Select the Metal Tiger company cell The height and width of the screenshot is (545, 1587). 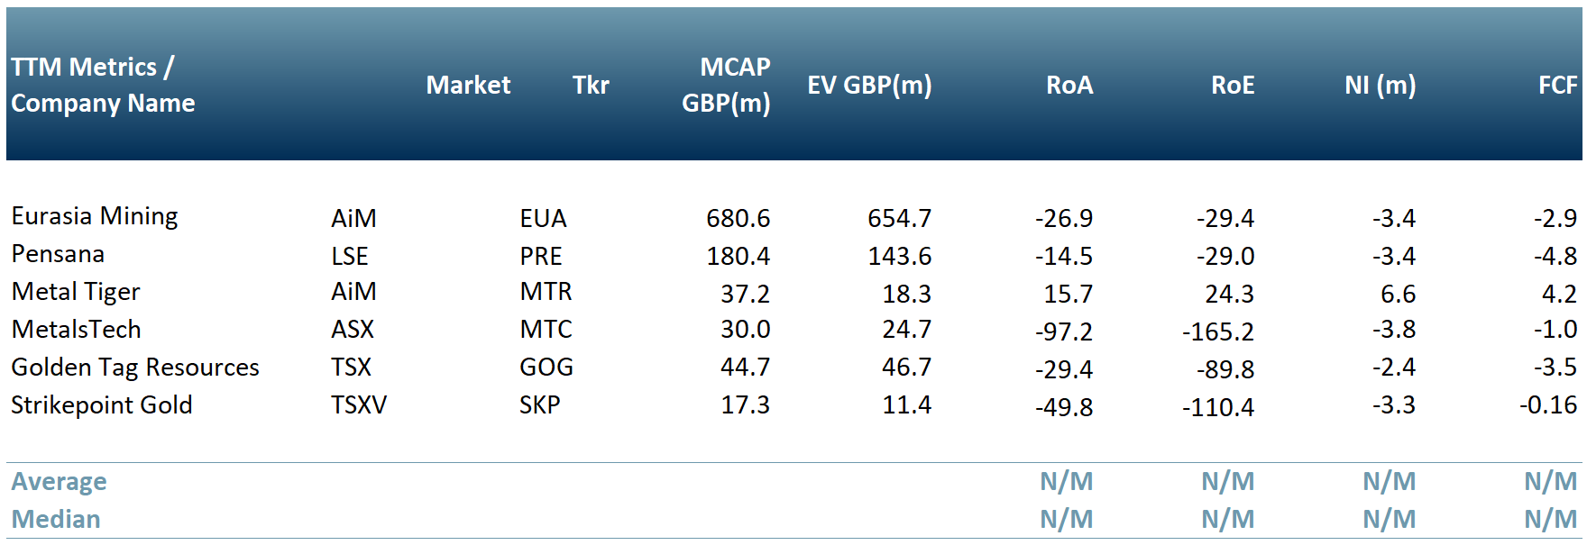coord(76,292)
